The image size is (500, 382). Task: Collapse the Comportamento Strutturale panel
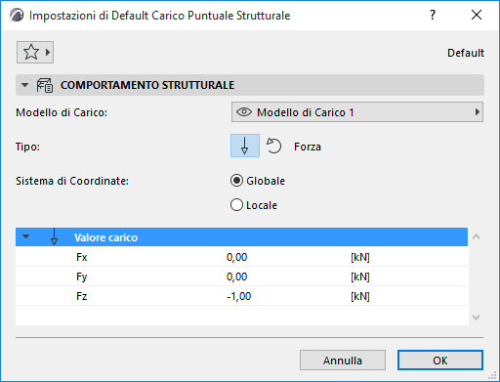(x=24, y=85)
